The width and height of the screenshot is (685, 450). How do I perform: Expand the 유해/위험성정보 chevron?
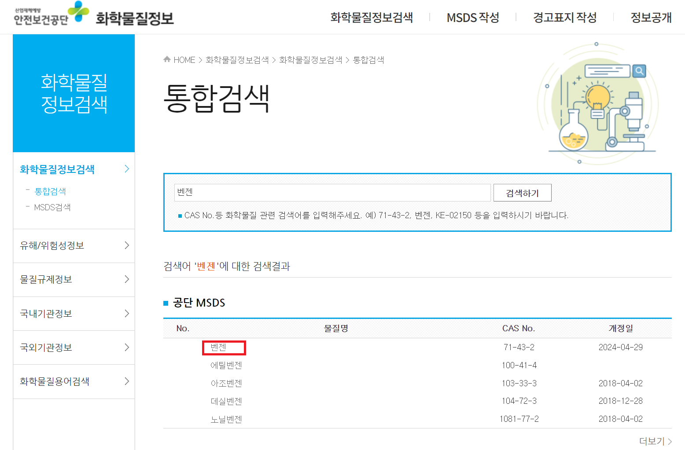(127, 245)
